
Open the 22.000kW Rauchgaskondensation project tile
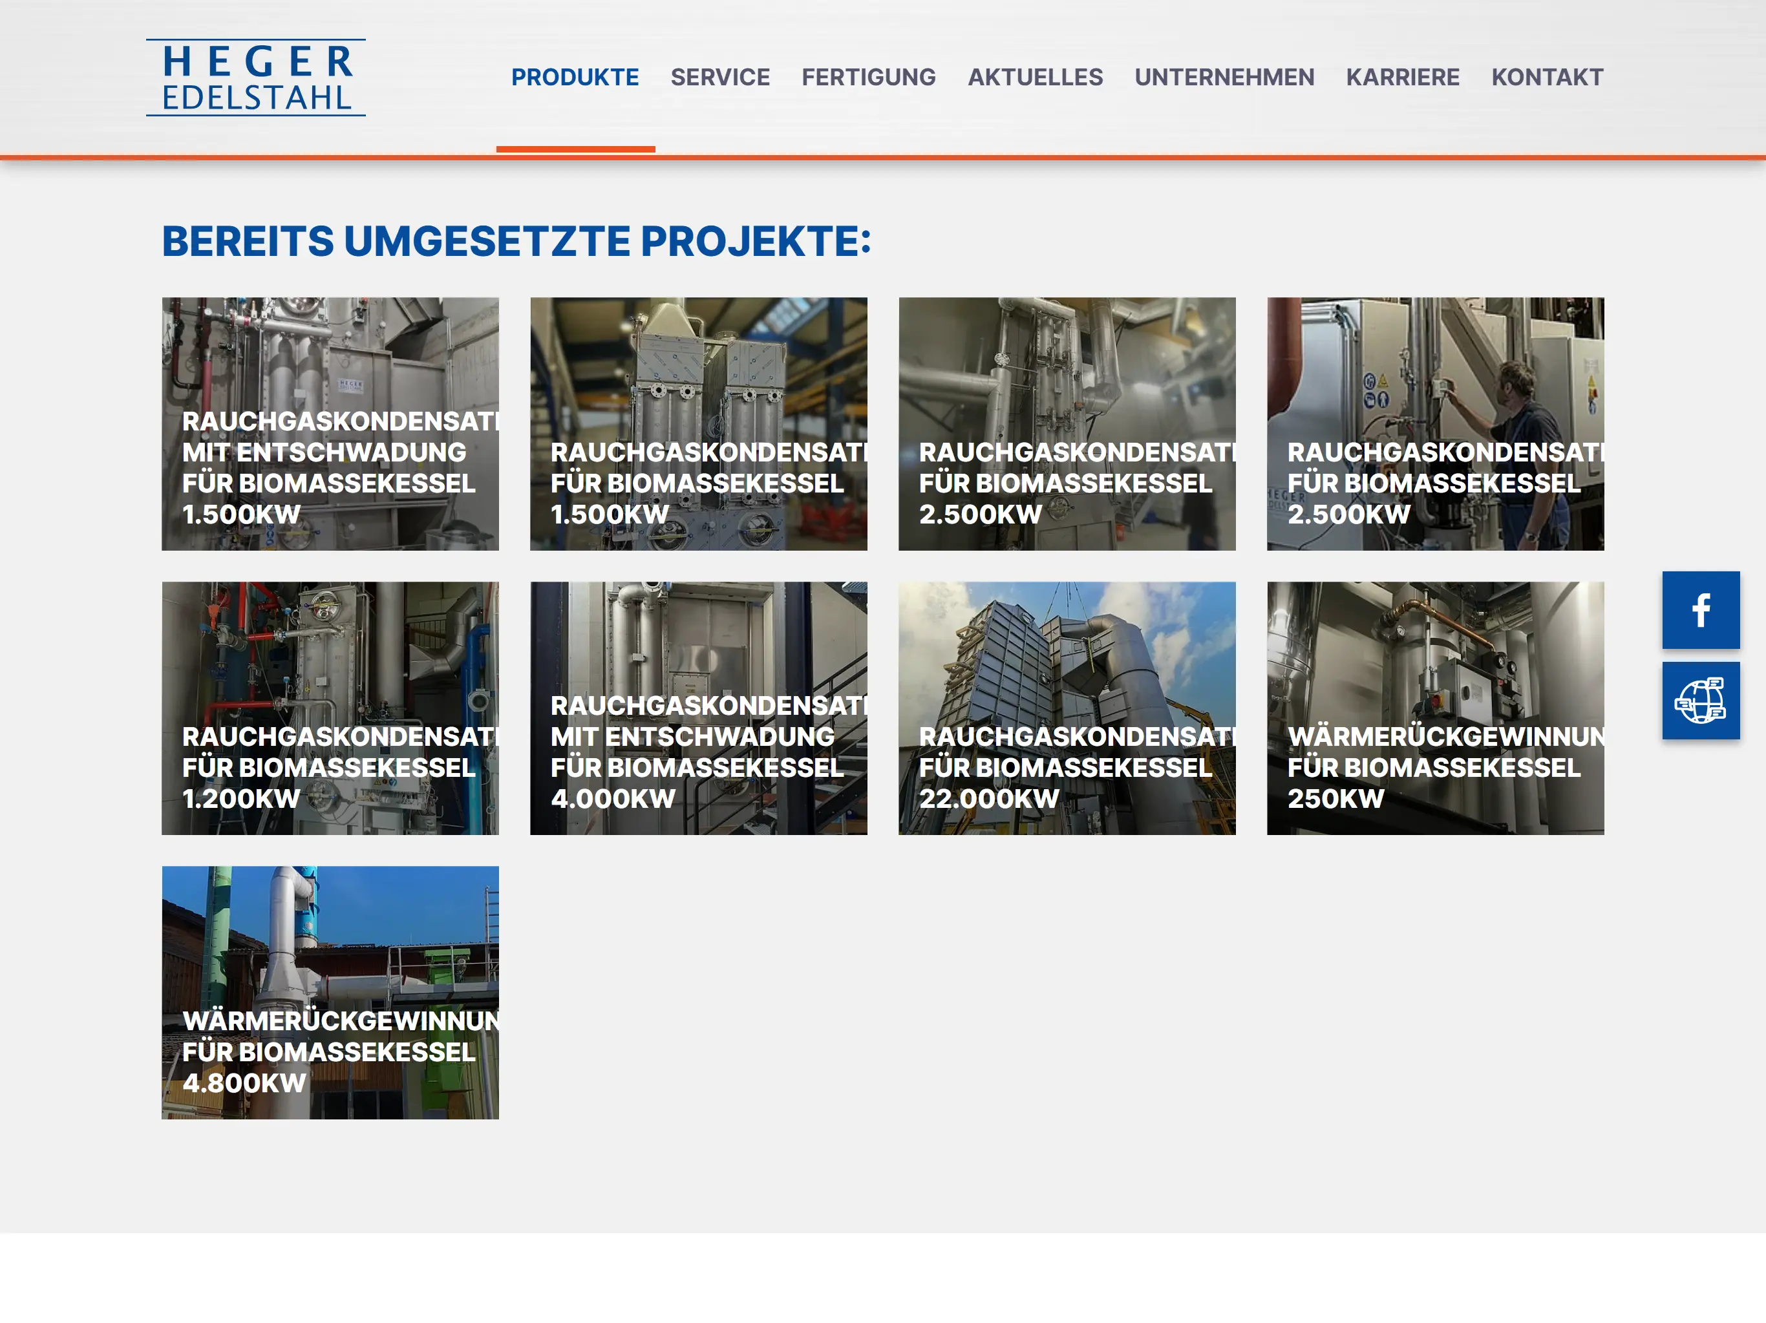coord(1067,708)
